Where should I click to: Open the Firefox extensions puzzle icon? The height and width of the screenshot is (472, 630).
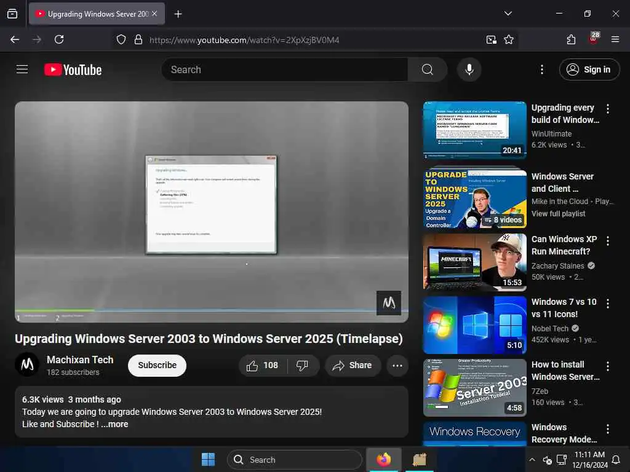point(571,39)
